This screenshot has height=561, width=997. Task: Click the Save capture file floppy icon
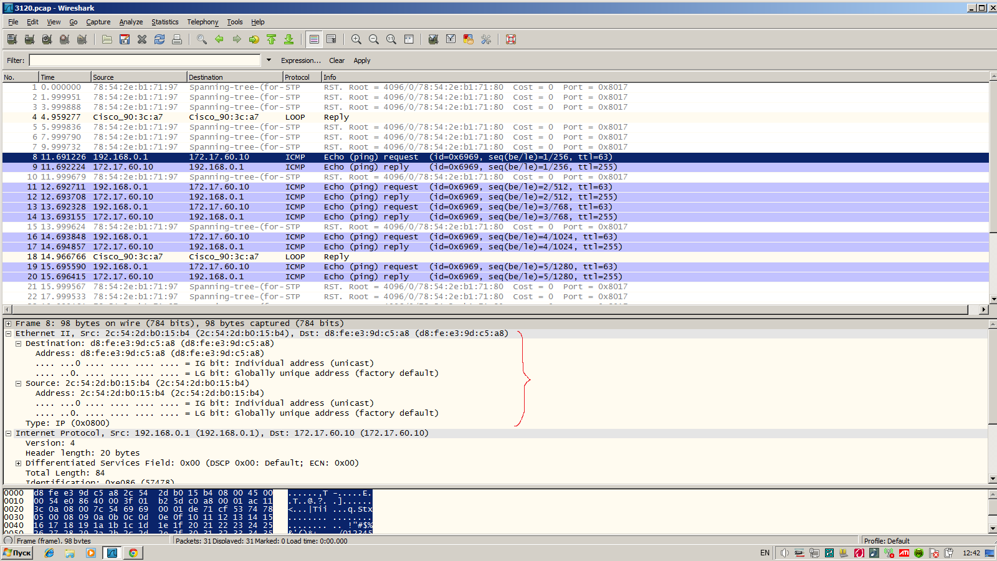pyautogui.click(x=125, y=39)
